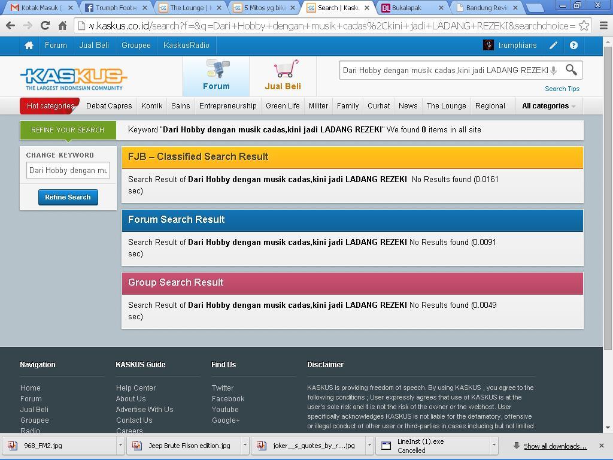Click the browser forward arrow

coord(28,26)
